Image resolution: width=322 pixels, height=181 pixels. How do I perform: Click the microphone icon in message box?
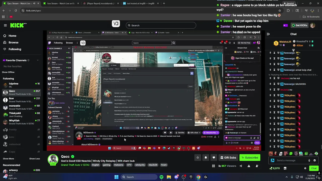pyautogui.click(x=309, y=160)
